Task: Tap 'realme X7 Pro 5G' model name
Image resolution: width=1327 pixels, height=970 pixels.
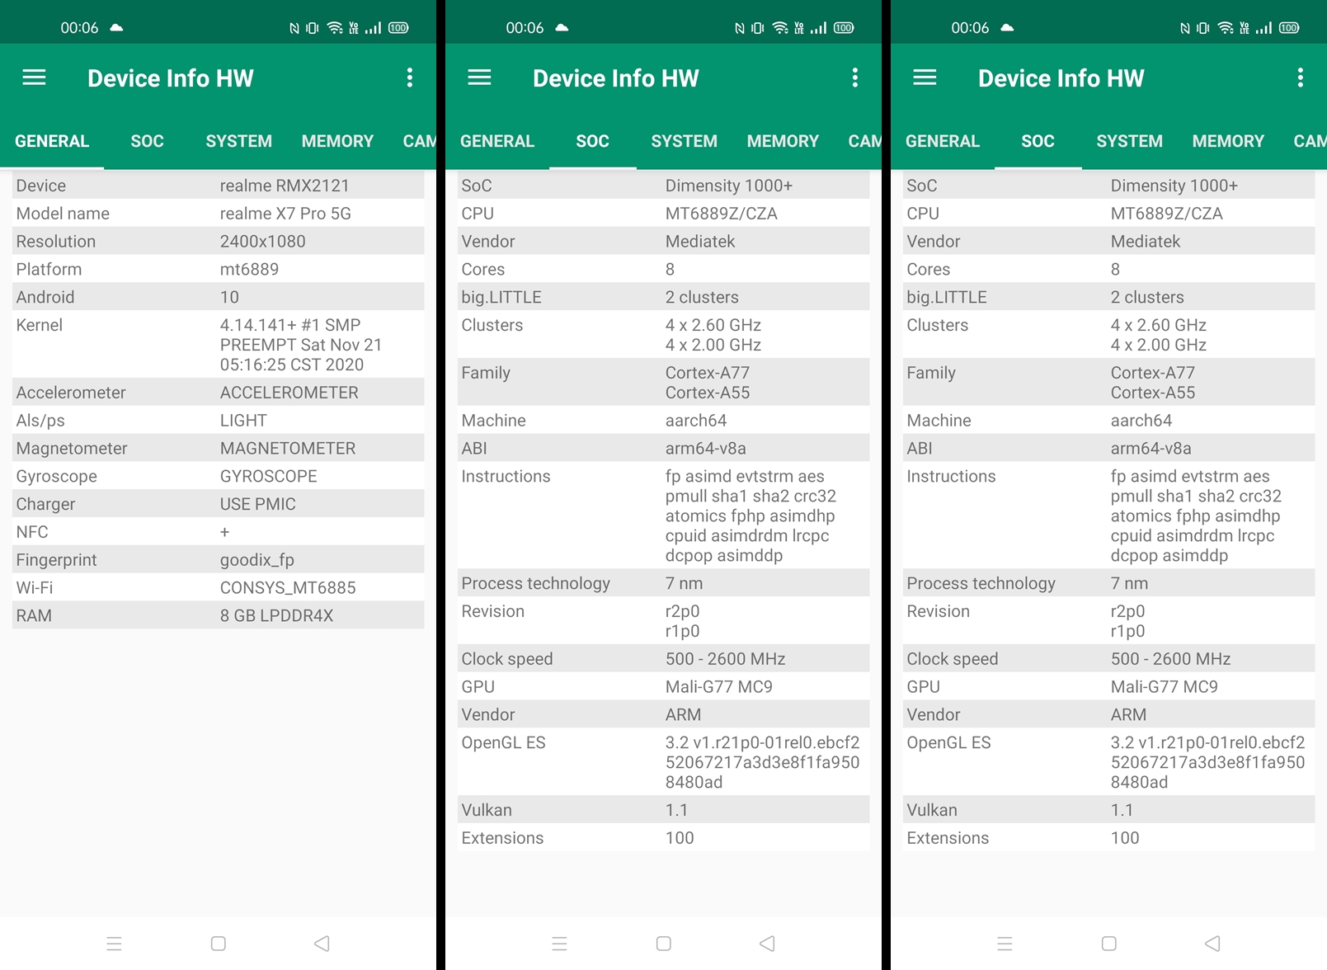Action: coord(285,214)
